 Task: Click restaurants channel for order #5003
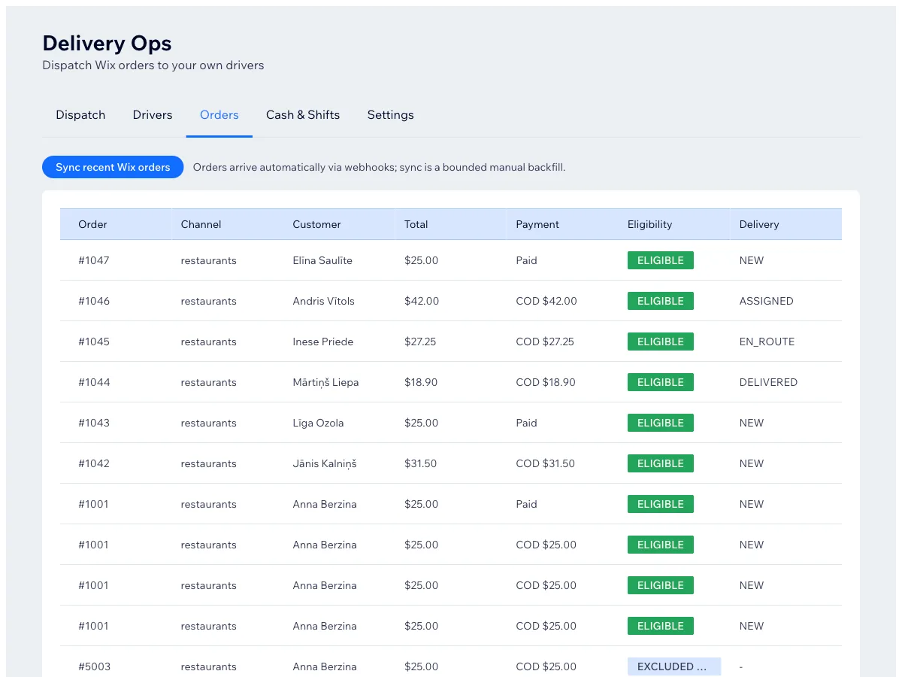tap(208, 666)
